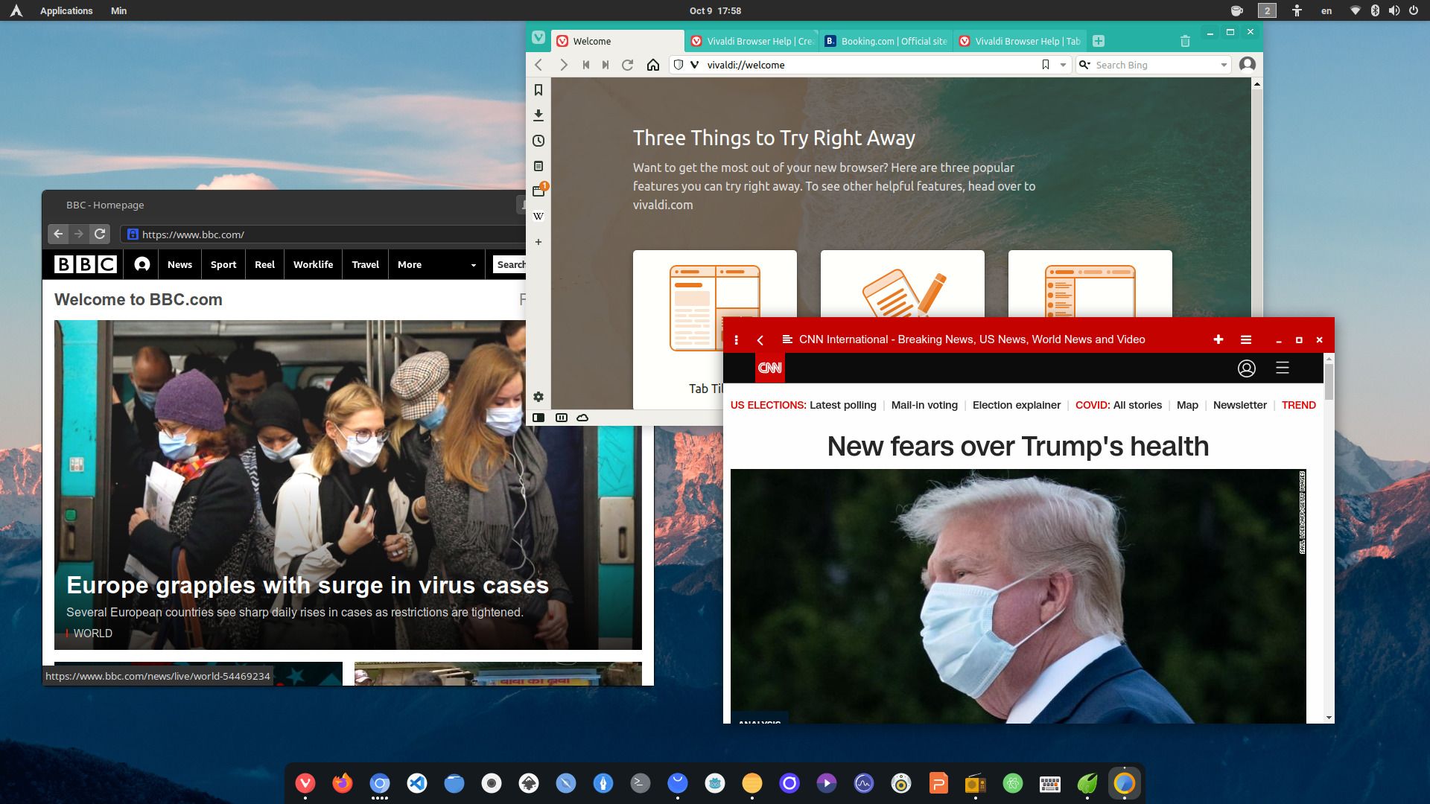Screen dimensions: 1430x804
Task: Open the History panel clock icon
Action: coord(538,141)
